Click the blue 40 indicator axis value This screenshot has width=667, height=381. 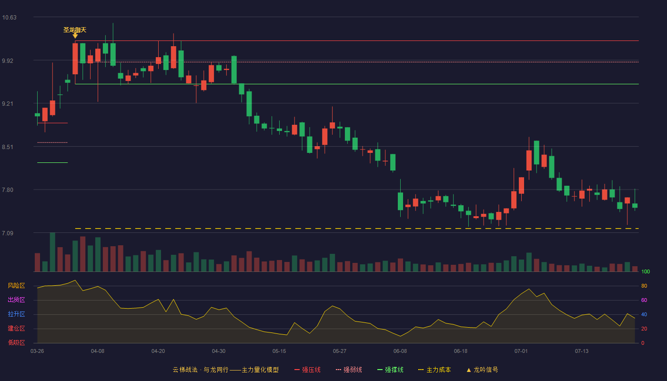(644, 314)
